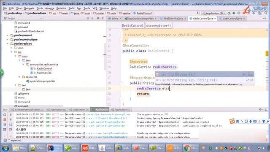270x152 pixels.
Task: Hide the Run tool window
Action: click(266, 109)
